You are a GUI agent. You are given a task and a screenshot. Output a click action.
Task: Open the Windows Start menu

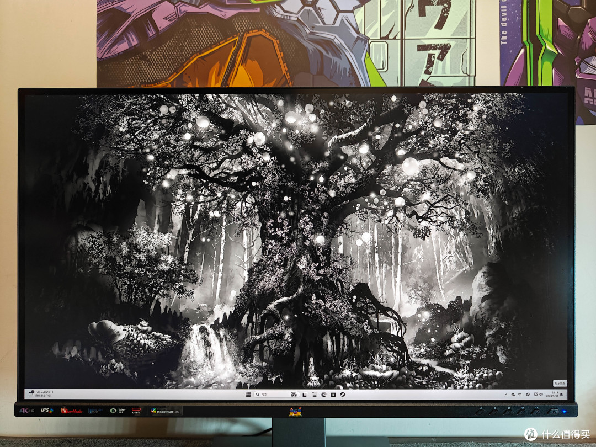pyautogui.click(x=248, y=395)
